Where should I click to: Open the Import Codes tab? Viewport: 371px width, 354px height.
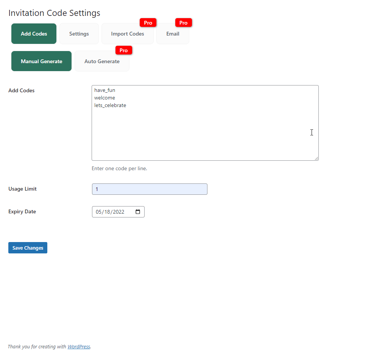point(128,34)
